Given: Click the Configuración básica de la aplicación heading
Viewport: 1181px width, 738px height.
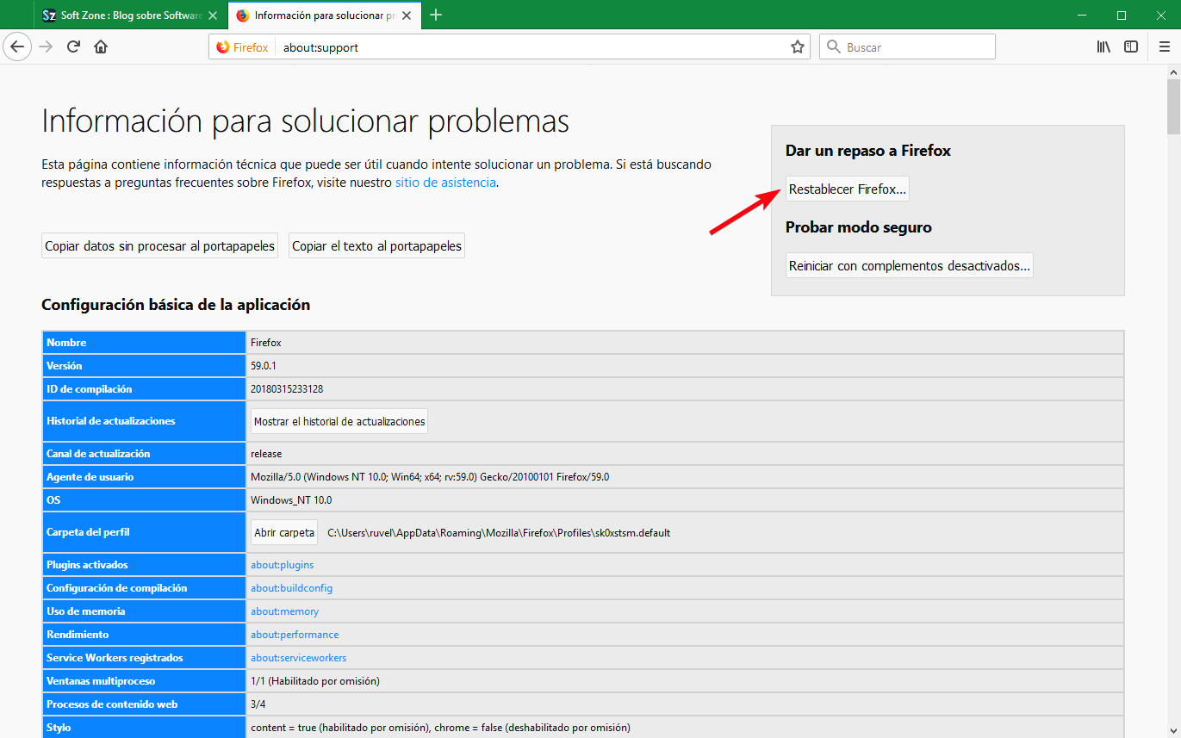Looking at the screenshot, I should [176, 305].
